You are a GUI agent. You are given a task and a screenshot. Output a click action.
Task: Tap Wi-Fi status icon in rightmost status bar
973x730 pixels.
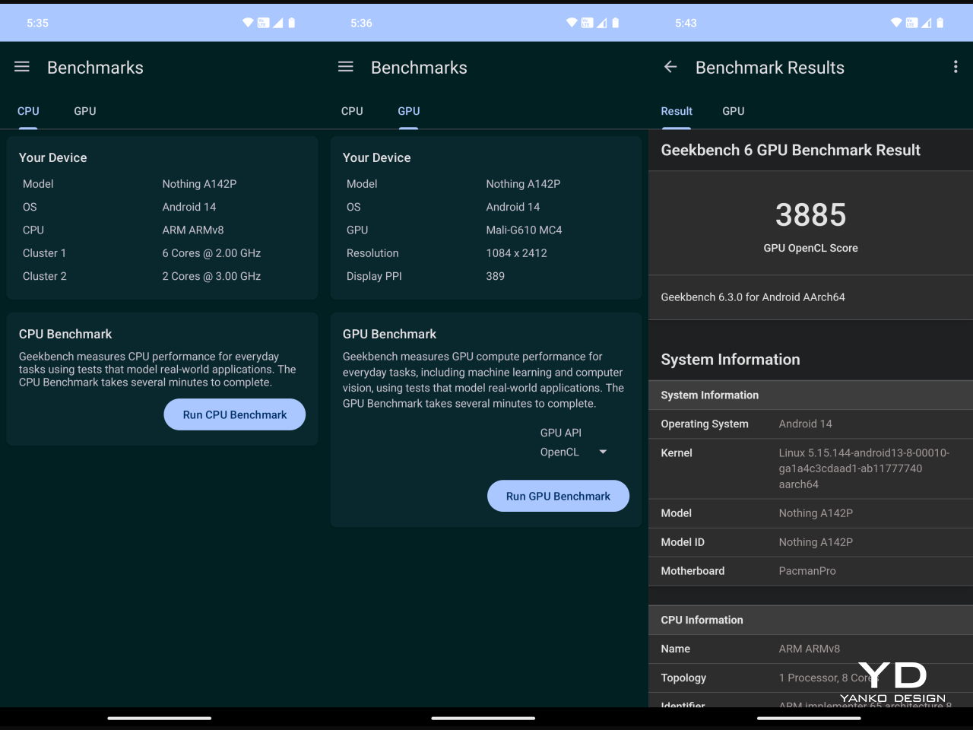tap(896, 23)
